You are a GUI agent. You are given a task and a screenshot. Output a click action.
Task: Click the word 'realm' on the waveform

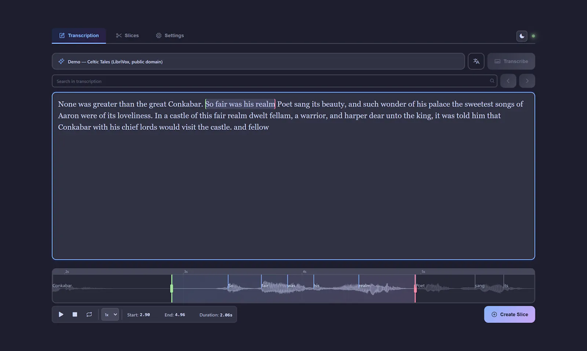coord(365,286)
